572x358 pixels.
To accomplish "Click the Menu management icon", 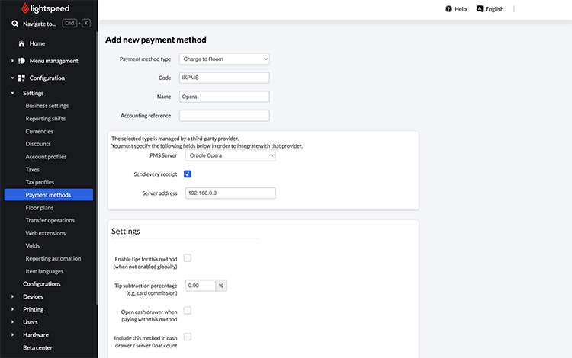I will pos(21,61).
